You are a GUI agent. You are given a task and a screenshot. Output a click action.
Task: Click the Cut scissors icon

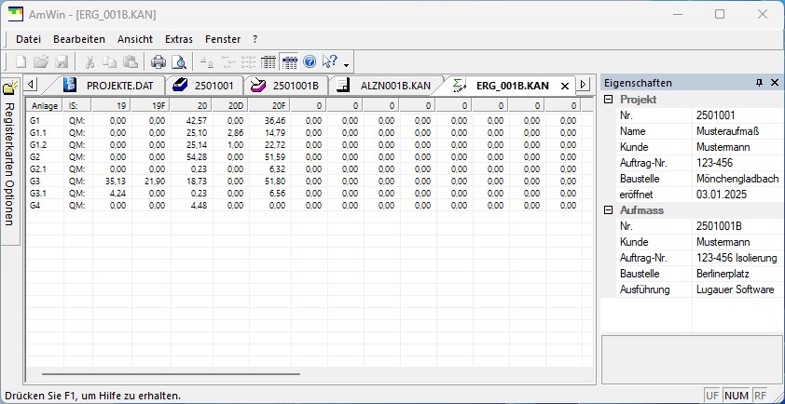(90, 62)
